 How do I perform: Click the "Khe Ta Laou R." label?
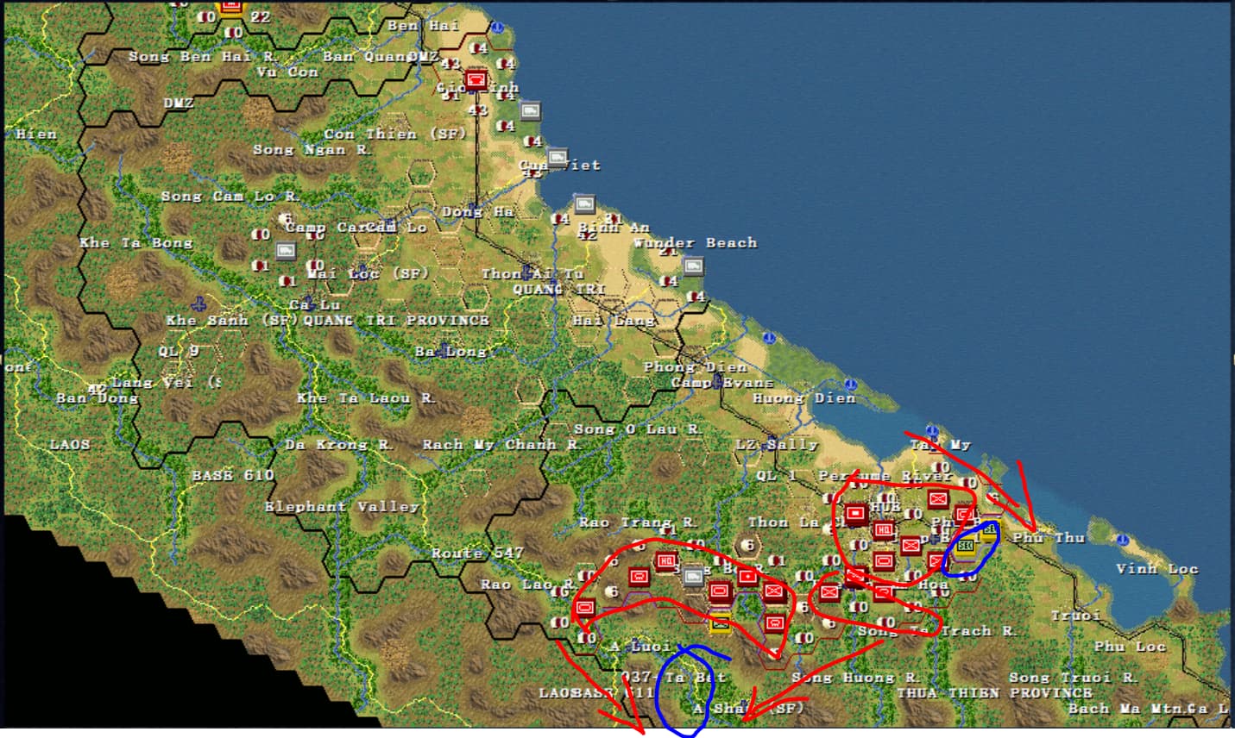pos(366,397)
